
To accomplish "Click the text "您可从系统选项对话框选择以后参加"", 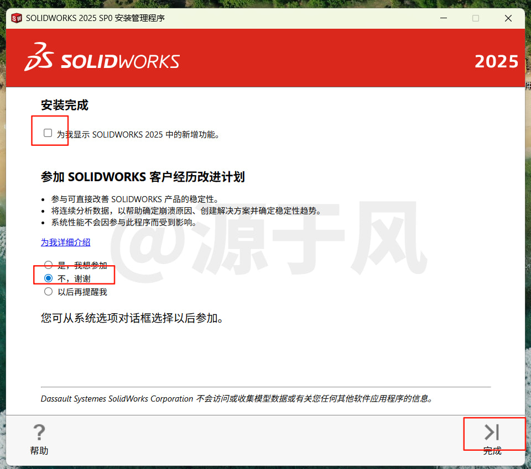I will pos(132,318).
